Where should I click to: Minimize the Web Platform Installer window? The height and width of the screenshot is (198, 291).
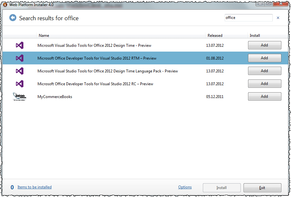click(260, 4)
